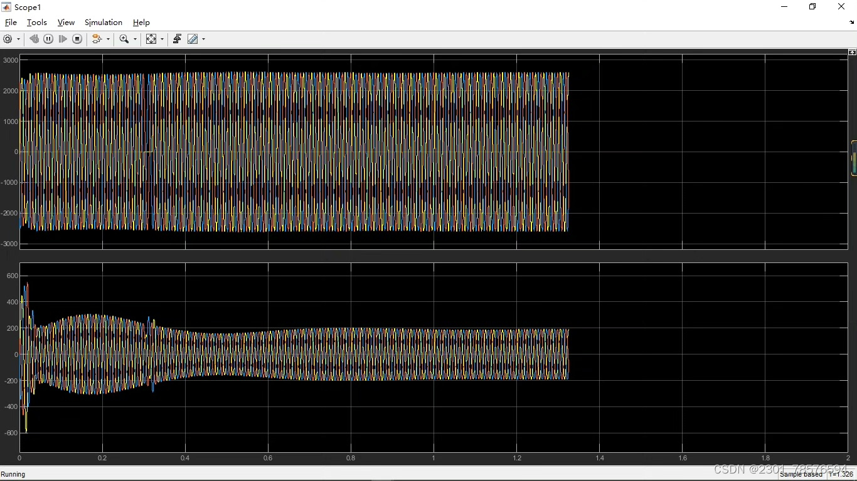The width and height of the screenshot is (857, 481).
Task: Open the zoom tool dropdown arrow
Action: 134,39
